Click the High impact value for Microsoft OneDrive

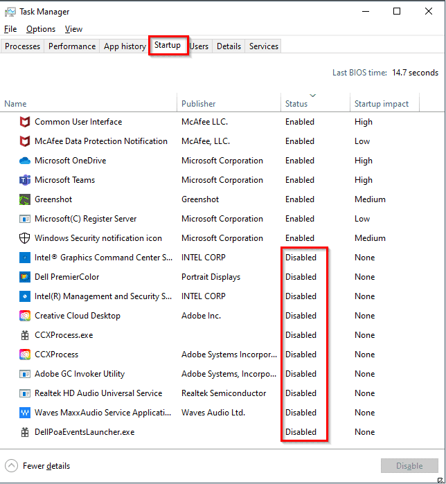(x=364, y=161)
